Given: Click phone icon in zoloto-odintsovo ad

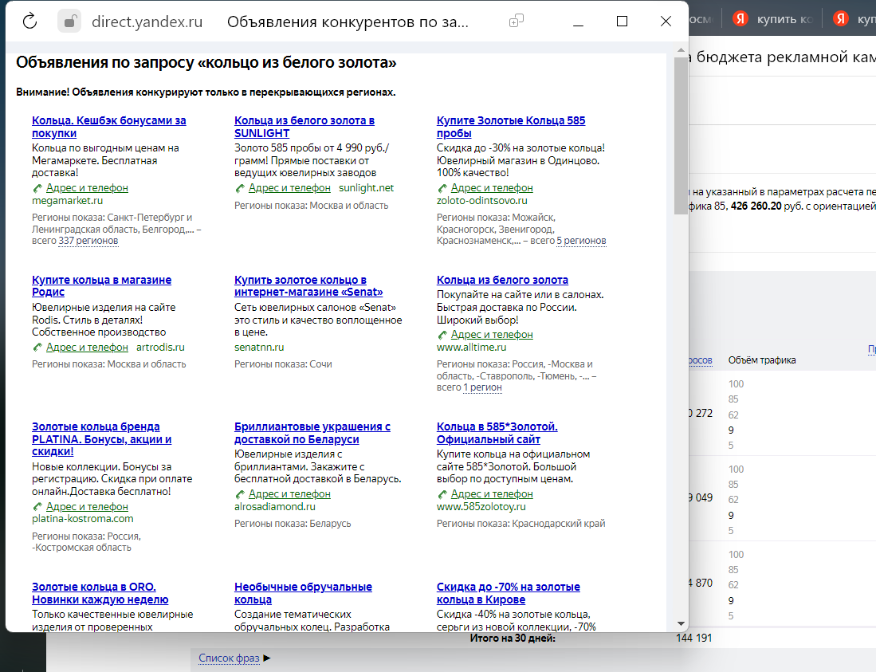Looking at the screenshot, I should tap(442, 188).
